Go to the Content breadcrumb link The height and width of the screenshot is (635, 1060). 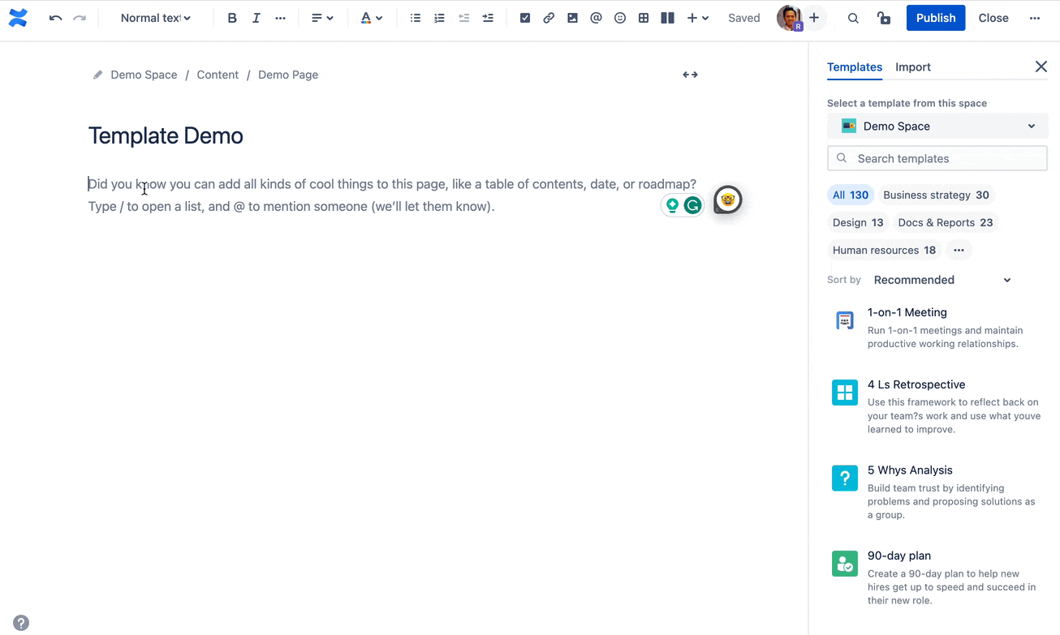[x=218, y=75]
